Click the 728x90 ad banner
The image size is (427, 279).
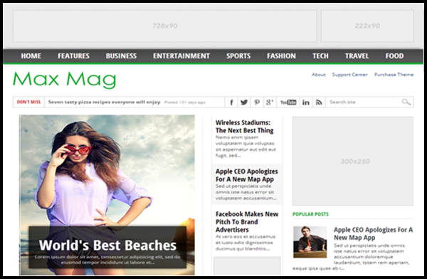(165, 26)
